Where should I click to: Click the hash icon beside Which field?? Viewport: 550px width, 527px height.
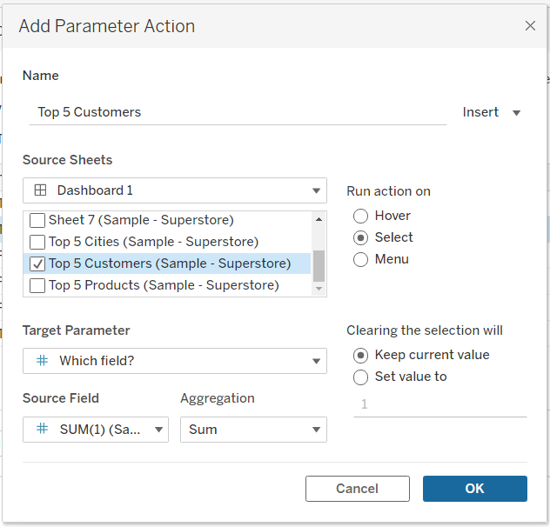point(42,361)
